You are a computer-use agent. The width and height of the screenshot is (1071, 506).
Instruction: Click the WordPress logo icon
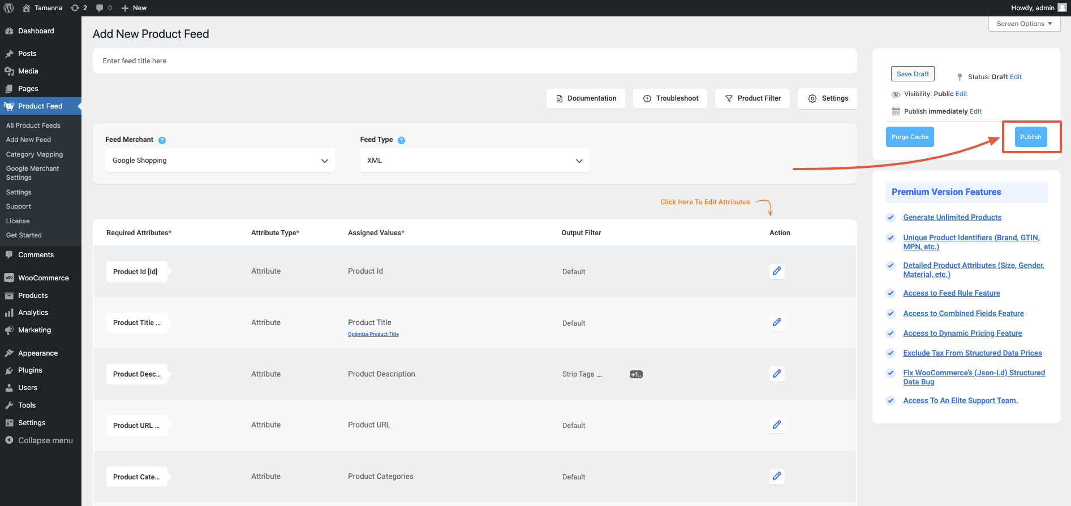click(x=8, y=8)
